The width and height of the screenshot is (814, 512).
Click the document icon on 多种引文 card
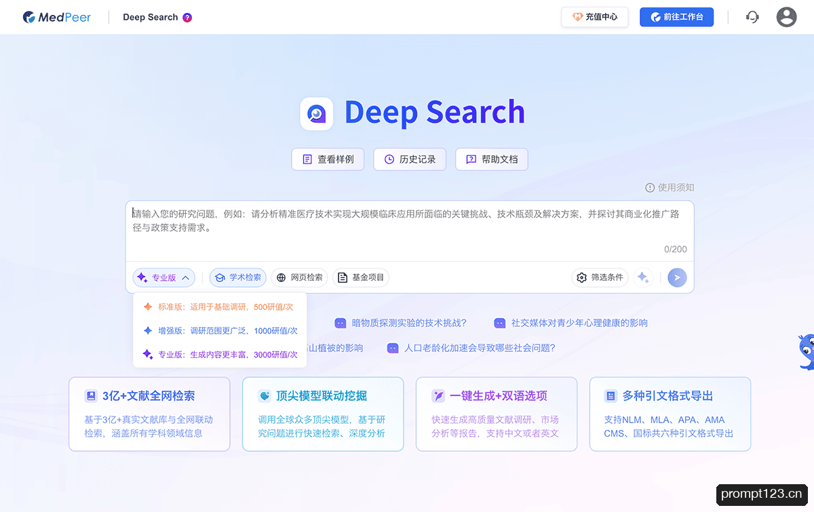click(x=611, y=396)
